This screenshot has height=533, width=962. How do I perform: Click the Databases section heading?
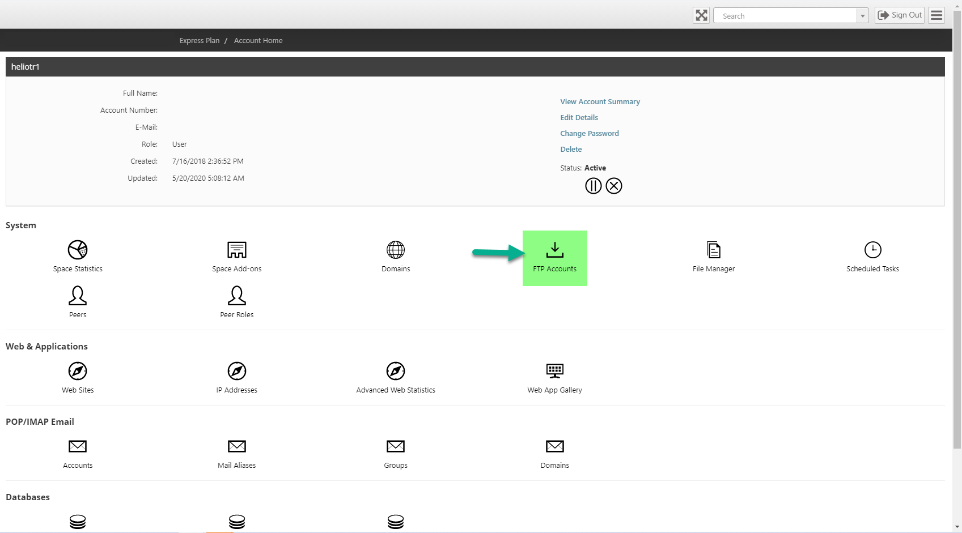(28, 497)
